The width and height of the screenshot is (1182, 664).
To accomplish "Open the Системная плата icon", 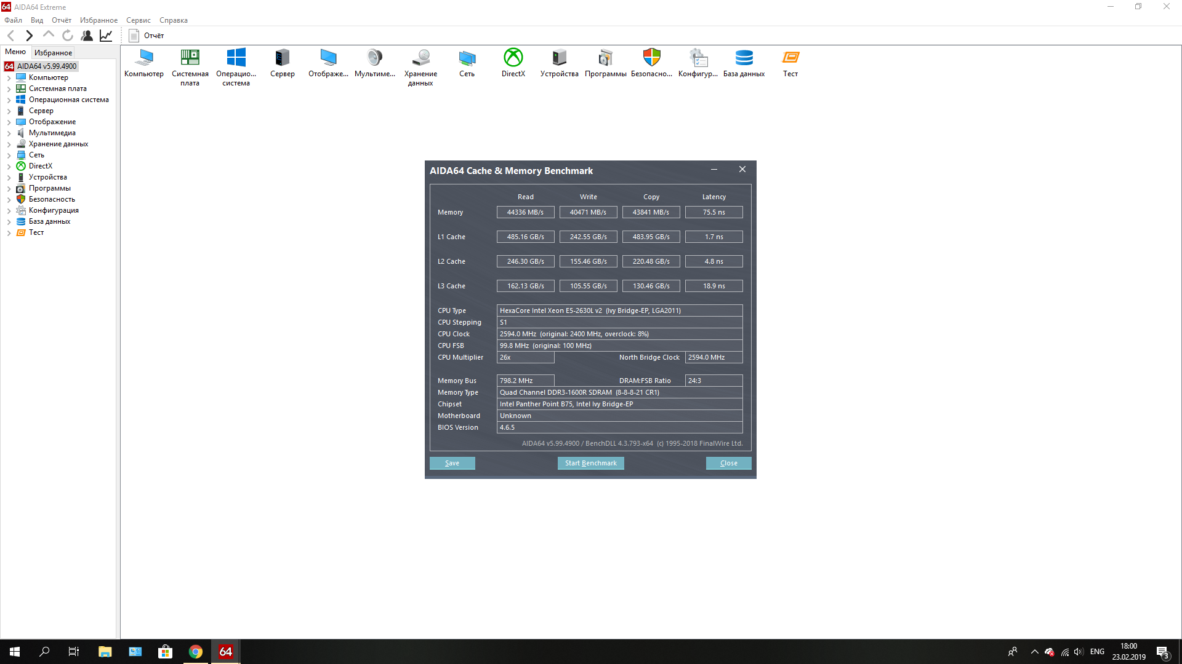I will [190, 58].
